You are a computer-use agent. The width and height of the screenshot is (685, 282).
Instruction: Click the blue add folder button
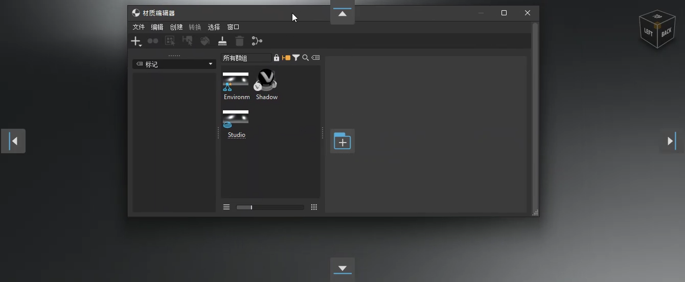tap(342, 141)
